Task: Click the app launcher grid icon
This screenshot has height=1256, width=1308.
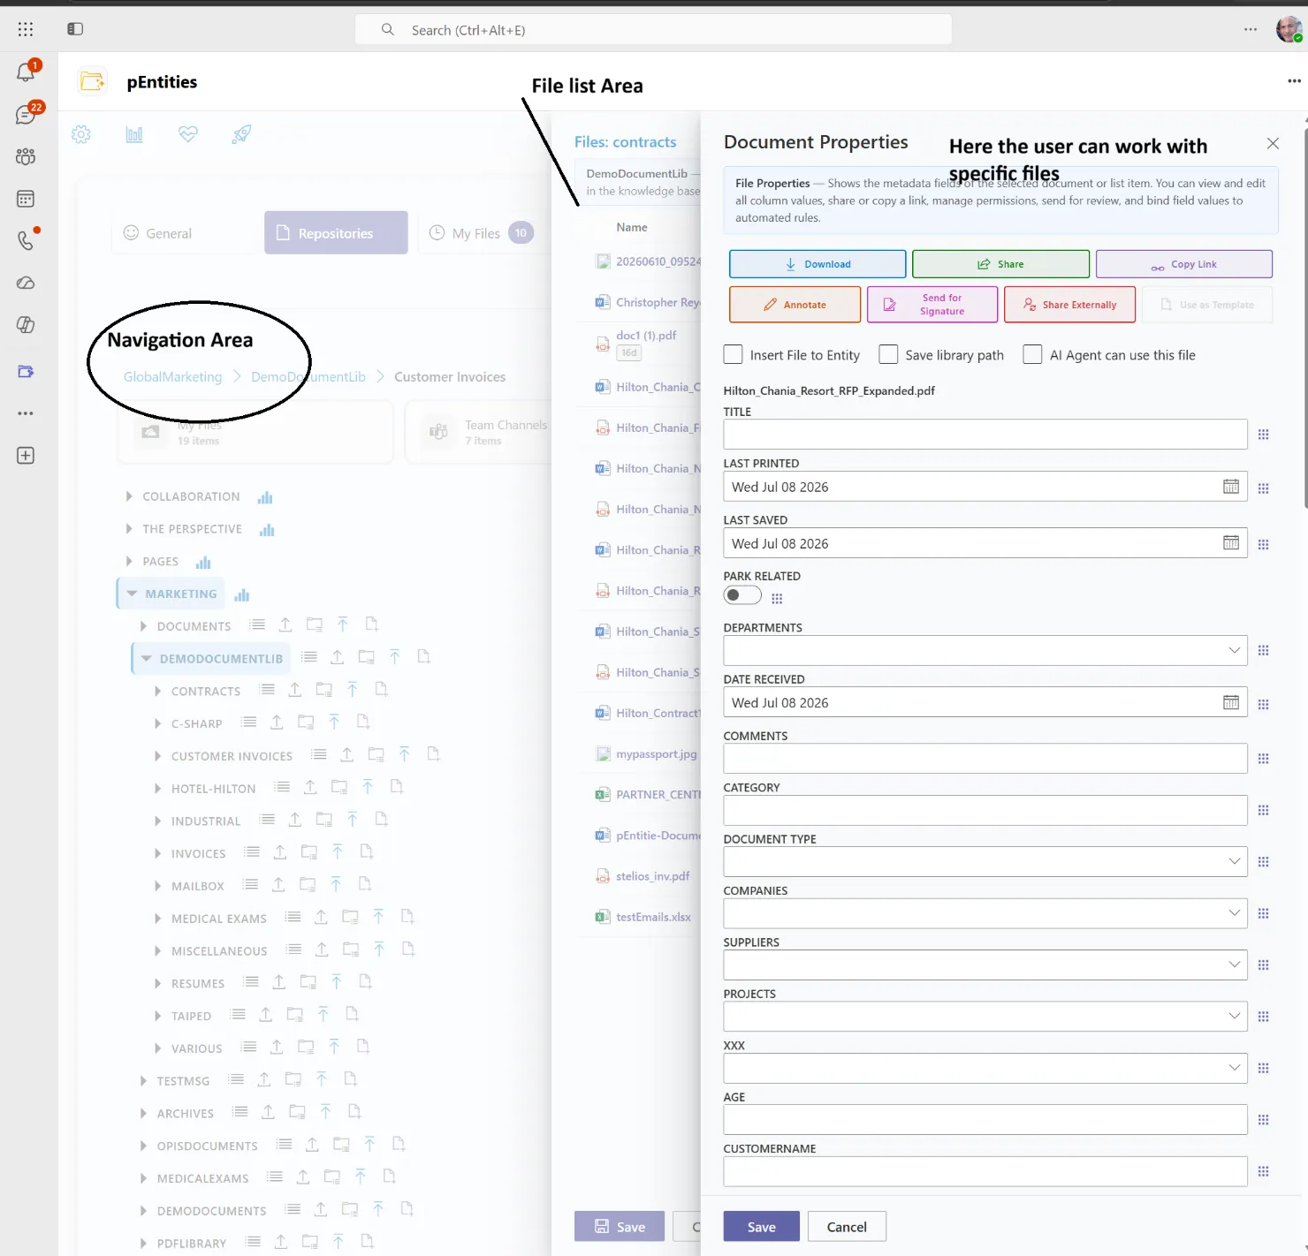Action: pos(26,29)
